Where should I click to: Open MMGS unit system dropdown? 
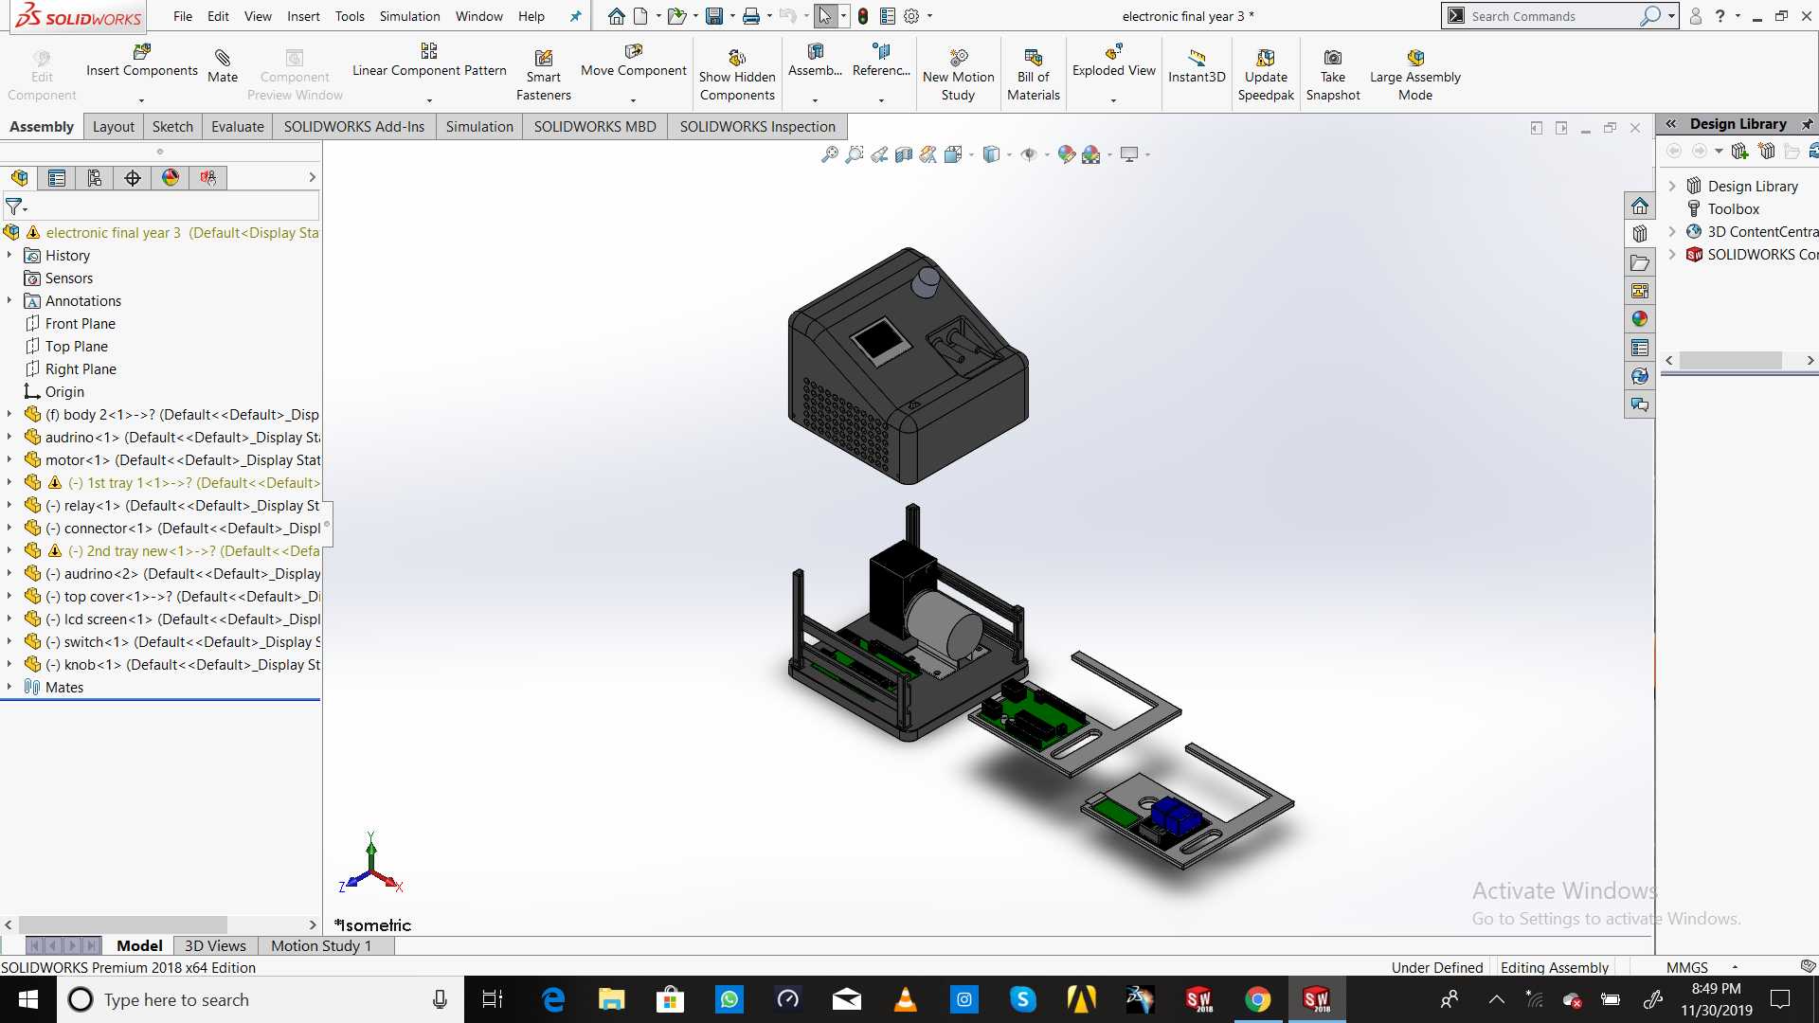point(1735,967)
